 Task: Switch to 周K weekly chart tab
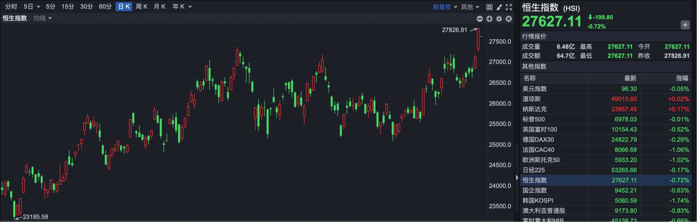pyautogui.click(x=141, y=7)
